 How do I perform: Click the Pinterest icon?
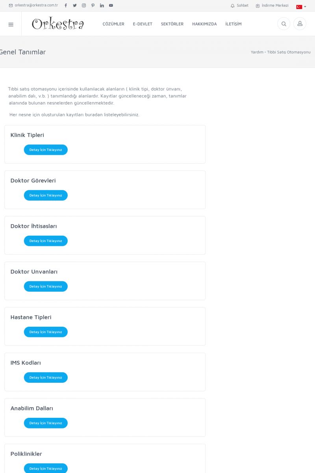(x=93, y=6)
